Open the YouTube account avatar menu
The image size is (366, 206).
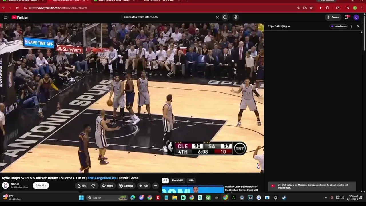(356, 17)
